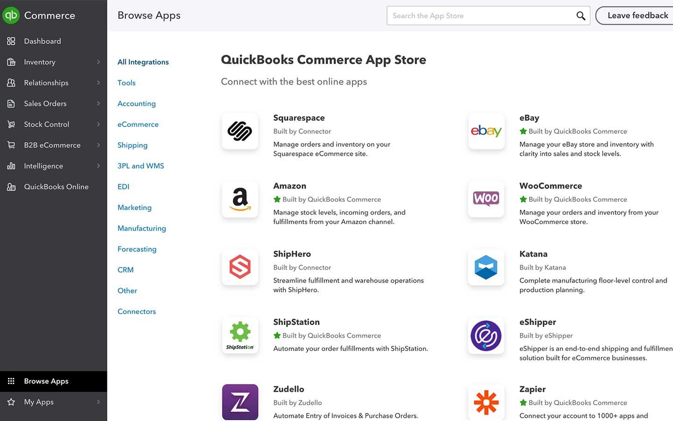This screenshot has width=673, height=421.
Task: Go to QuickBooks Online in sidebar
Action: pyautogui.click(x=56, y=187)
